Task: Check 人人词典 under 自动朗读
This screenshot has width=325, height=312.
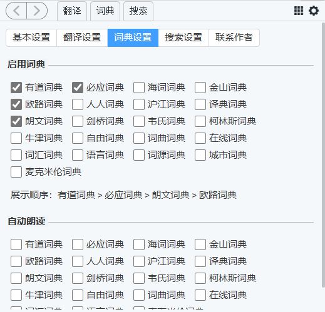Action: click(78, 261)
